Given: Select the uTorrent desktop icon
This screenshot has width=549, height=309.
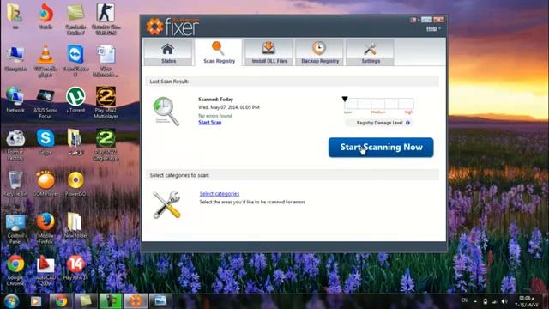Looking at the screenshot, I should [x=75, y=100].
